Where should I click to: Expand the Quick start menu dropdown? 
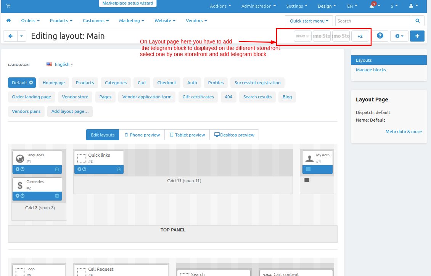[x=309, y=21]
